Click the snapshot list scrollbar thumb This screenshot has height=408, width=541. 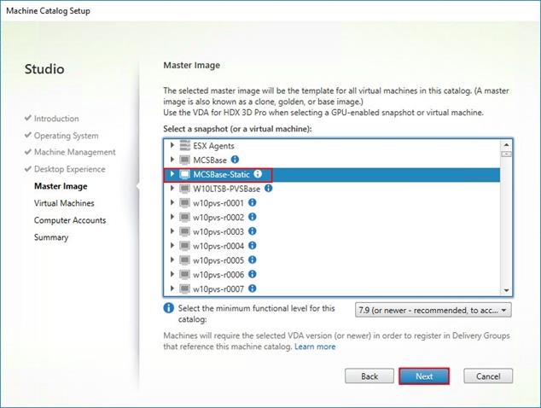[x=506, y=154]
